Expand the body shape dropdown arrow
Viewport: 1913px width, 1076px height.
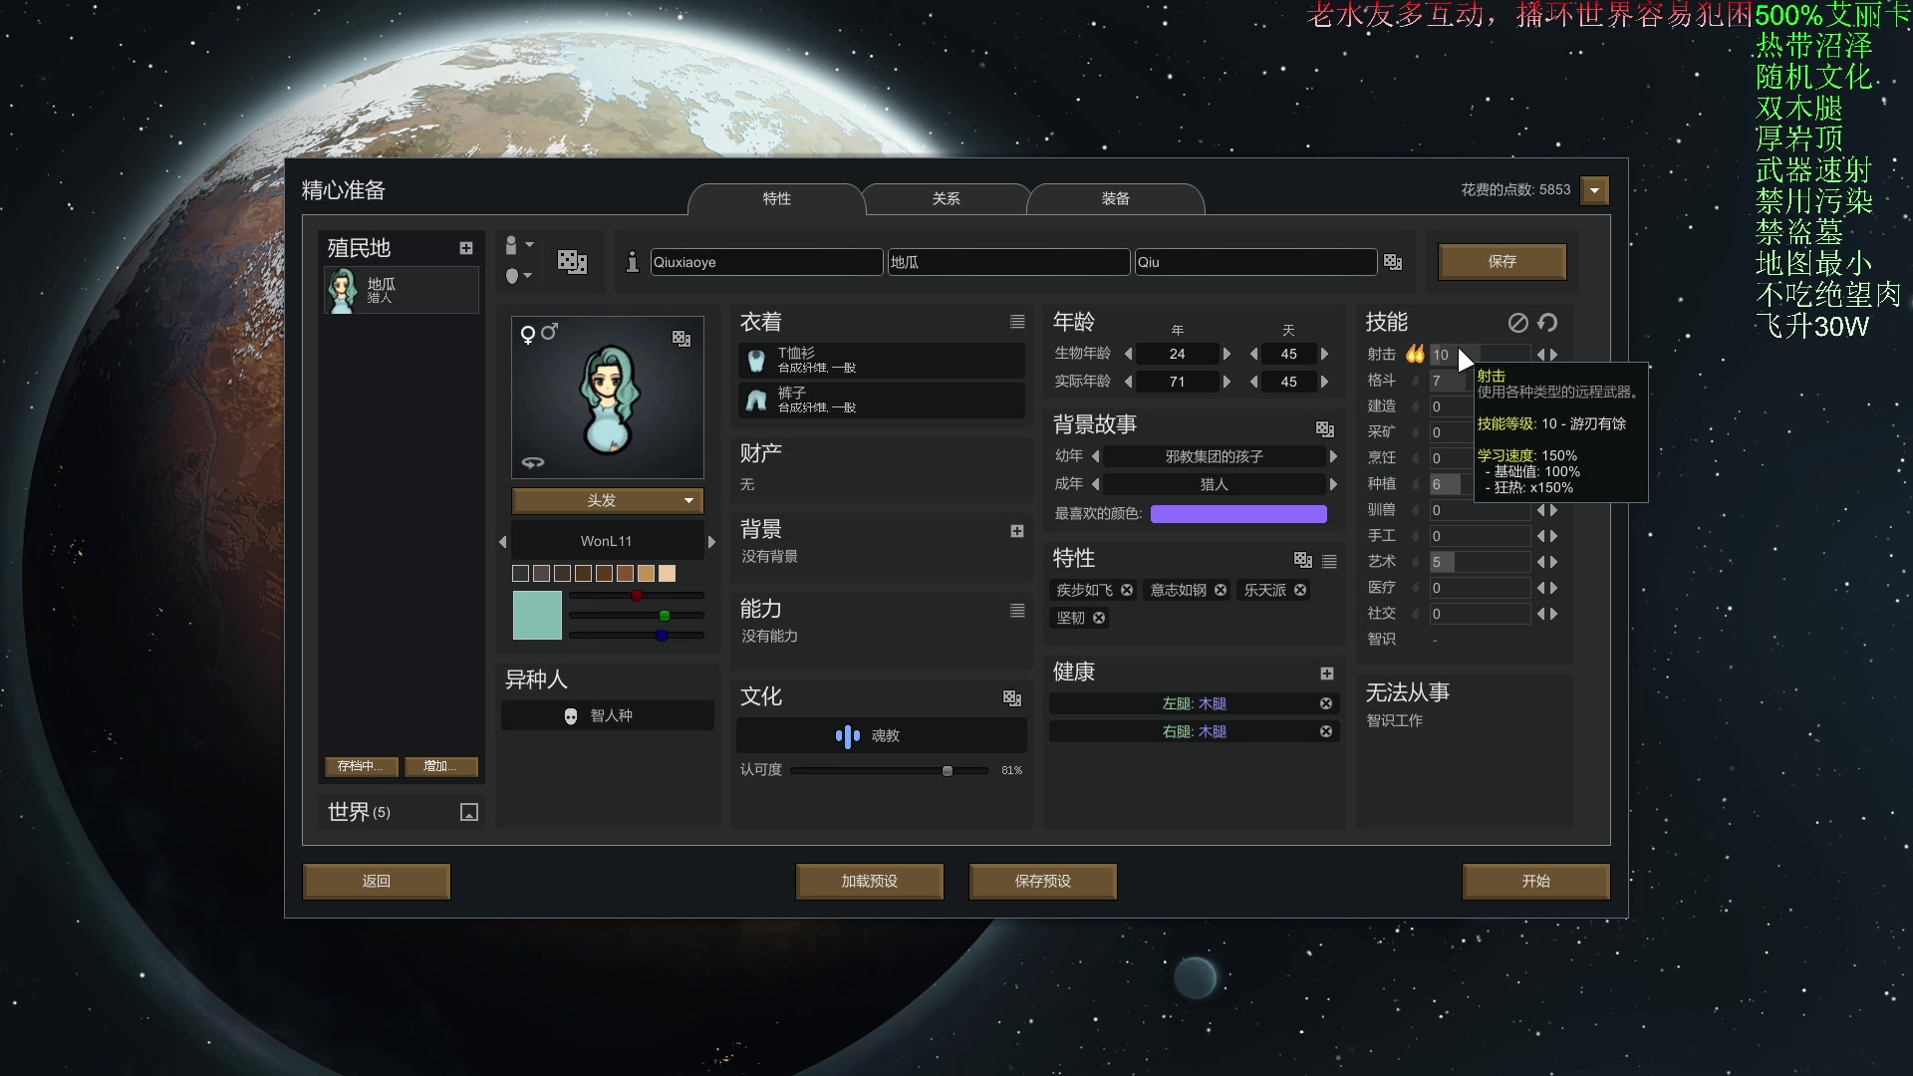527,276
